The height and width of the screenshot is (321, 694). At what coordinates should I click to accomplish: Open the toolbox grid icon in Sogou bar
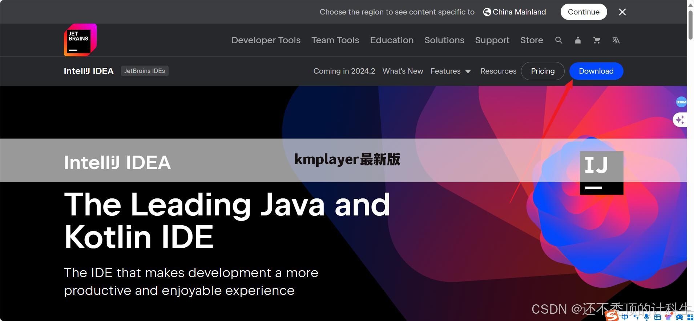[x=690, y=317]
